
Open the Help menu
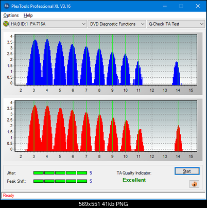[x=28, y=15]
